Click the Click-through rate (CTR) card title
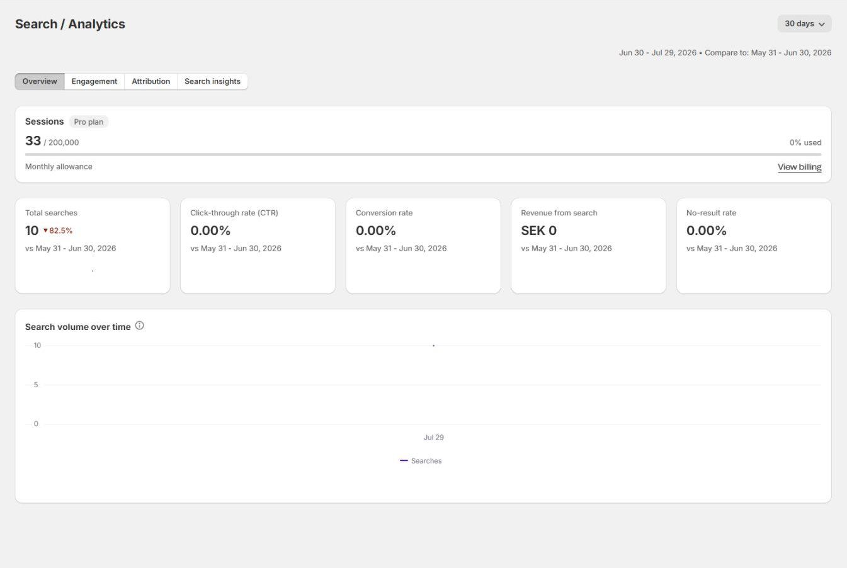 [234, 213]
